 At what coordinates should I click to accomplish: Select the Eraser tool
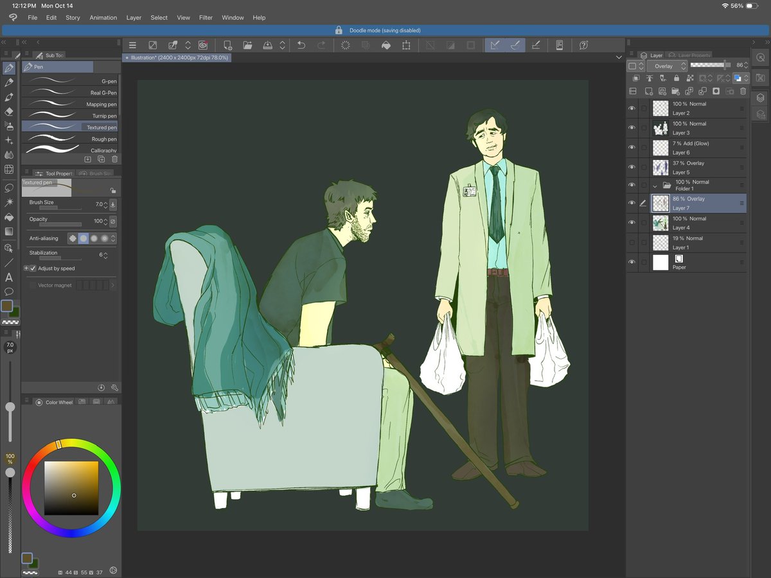(x=9, y=111)
